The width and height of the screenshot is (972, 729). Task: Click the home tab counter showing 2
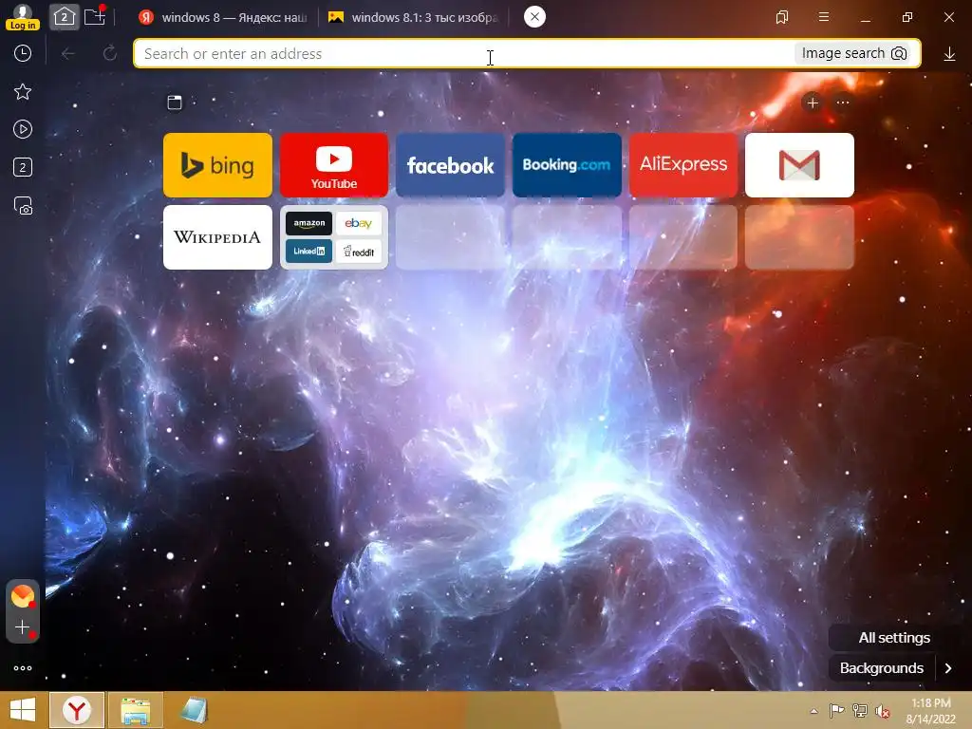point(64,17)
